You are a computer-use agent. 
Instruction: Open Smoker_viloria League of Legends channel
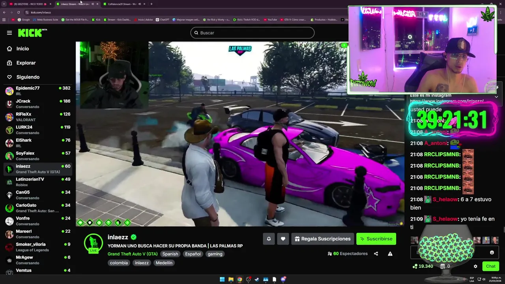pyautogui.click(x=38, y=247)
